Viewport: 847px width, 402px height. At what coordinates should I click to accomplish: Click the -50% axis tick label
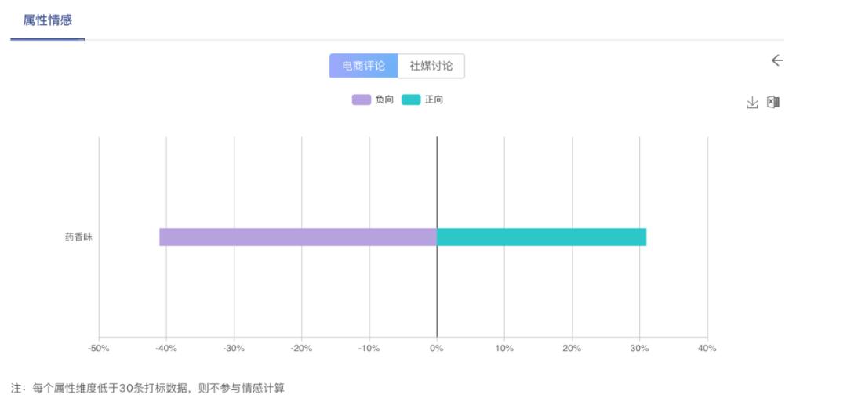pos(98,348)
